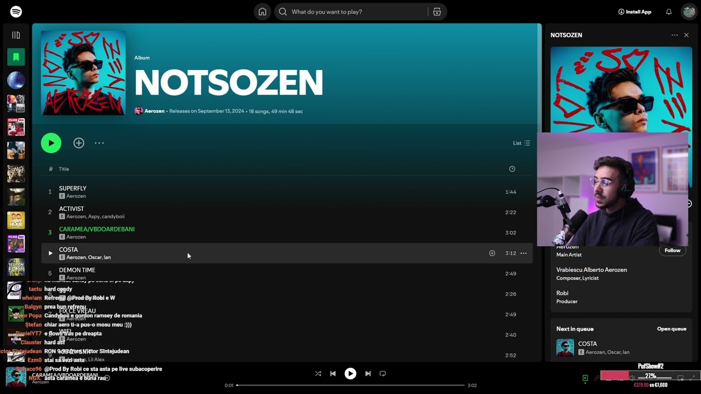Click COSTA in Next in queue
The width and height of the screenshot is (701, 394).
coord(588,344)
